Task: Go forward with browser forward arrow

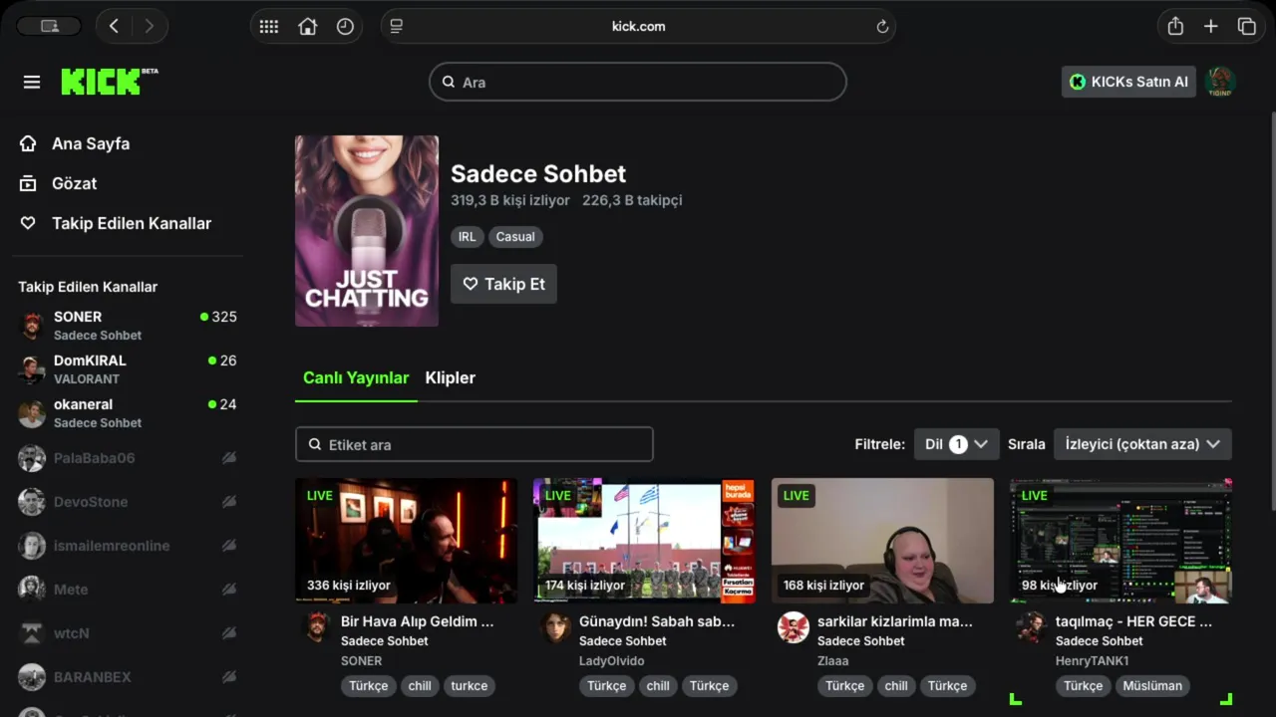Action: (x=150, y=27)
